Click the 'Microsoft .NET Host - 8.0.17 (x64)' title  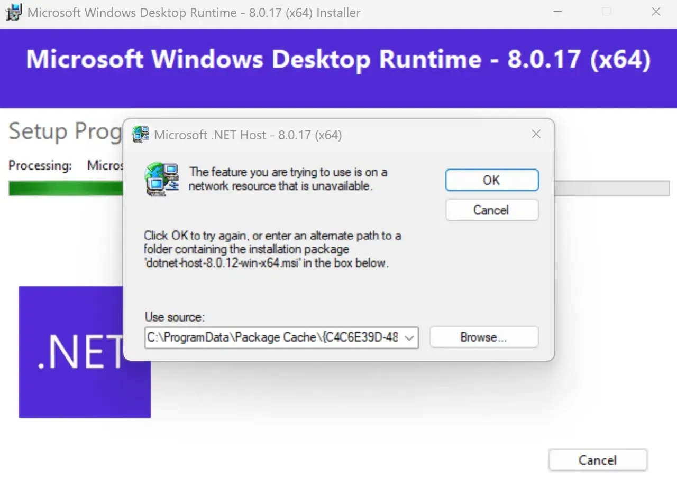coord(248,135)
